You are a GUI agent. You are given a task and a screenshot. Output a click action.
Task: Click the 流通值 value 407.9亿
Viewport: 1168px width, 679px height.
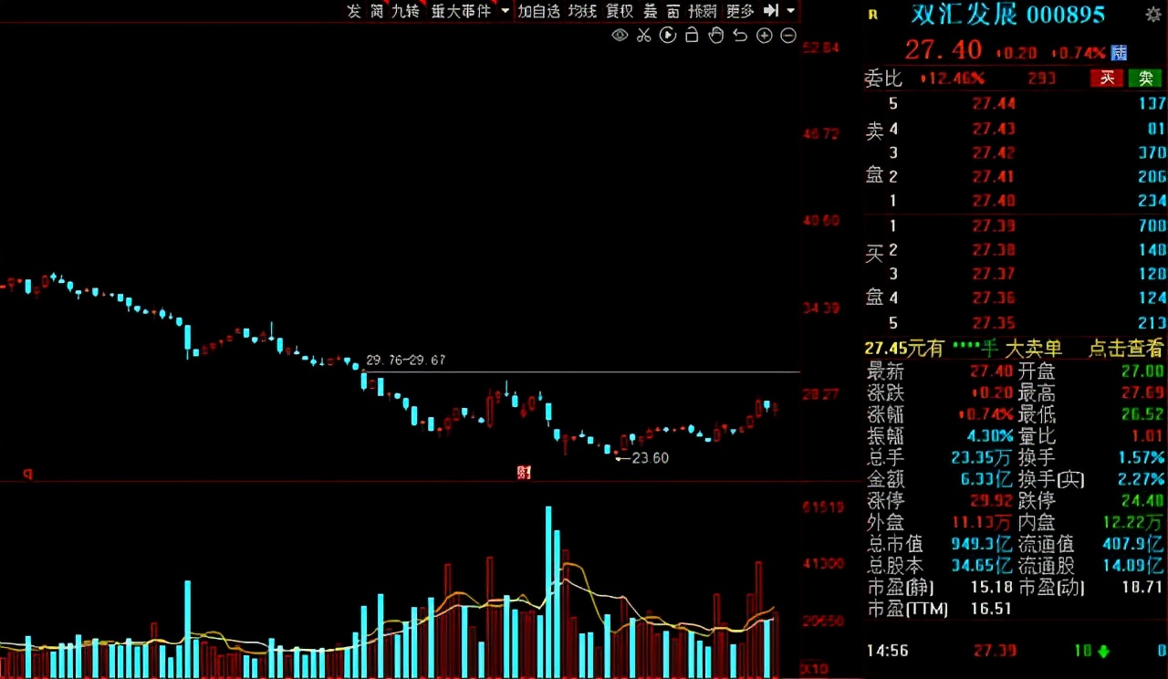(1135, 543)
